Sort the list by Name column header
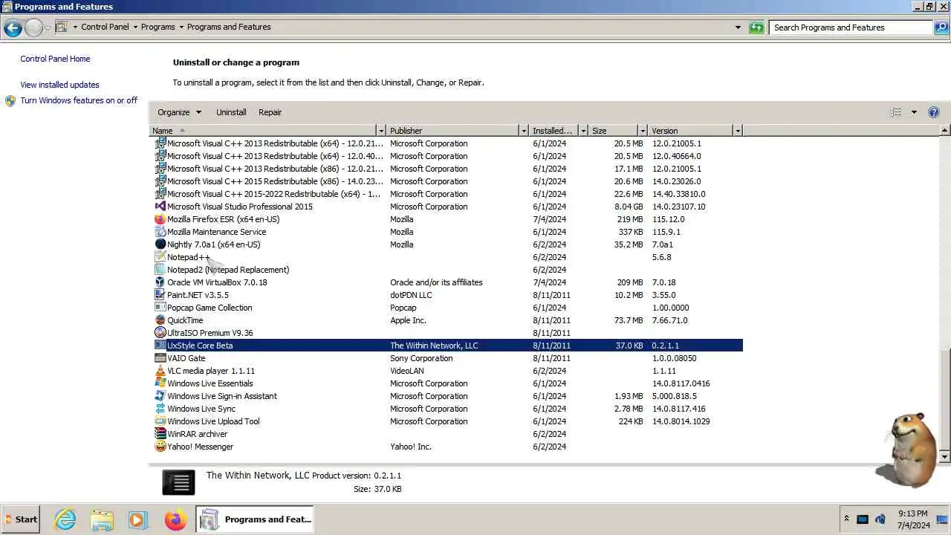951x535 pixels. (x=263, y=131)
